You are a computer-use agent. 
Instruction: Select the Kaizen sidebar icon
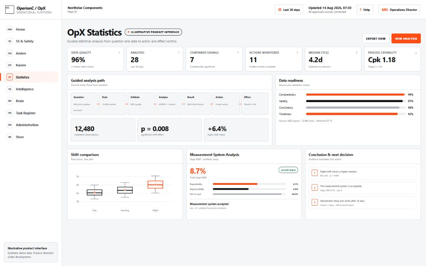[x=10, y=65]
